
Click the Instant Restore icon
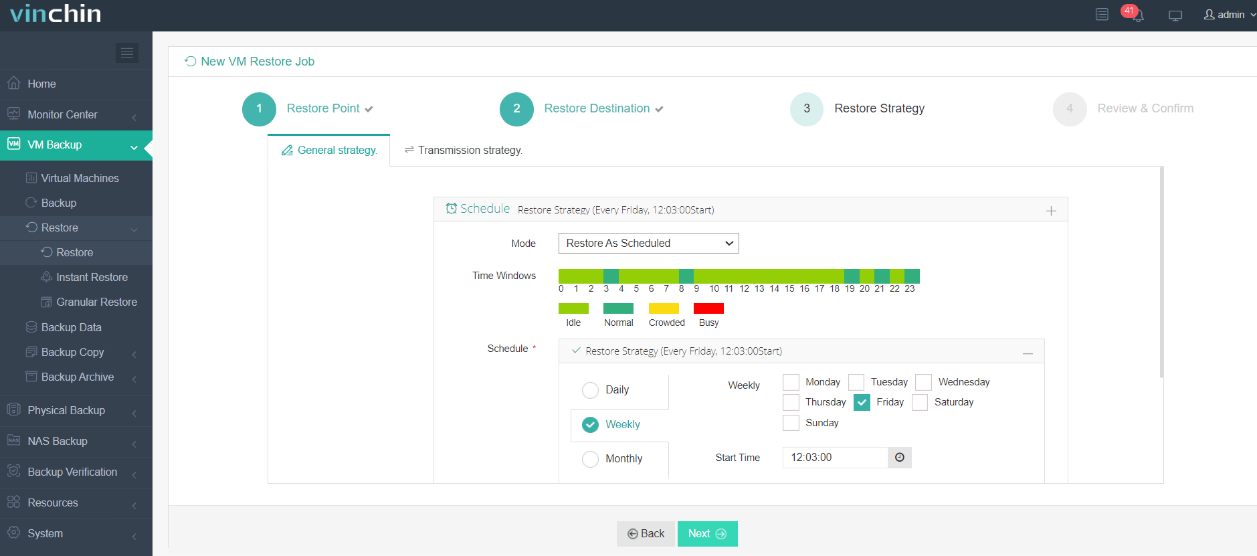(x=46, y=277)
